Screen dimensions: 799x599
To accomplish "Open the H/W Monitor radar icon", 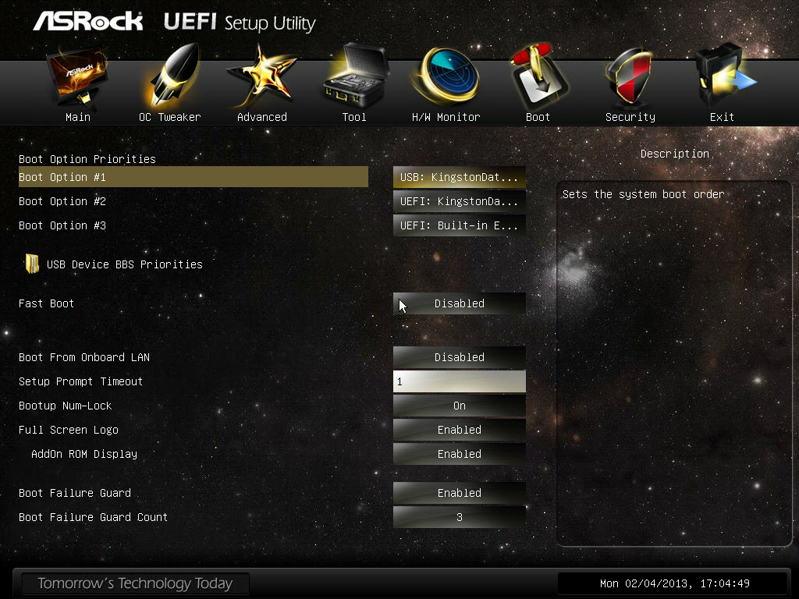I will click(x=446, y=76).
